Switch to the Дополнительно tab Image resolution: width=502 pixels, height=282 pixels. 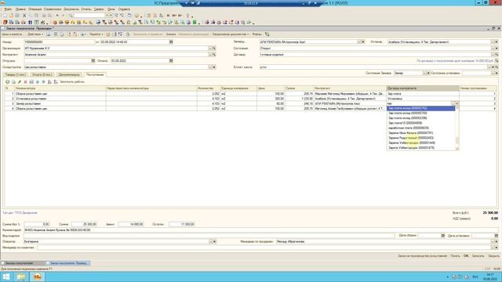pyautogui.click(x=69, y=74)
